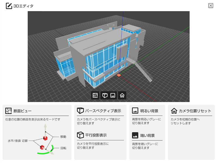The height and width of the screenshot is (163, 218).
Task: Click the 断面ビュー floor plan icon in help panel
Action: point(8,111)
